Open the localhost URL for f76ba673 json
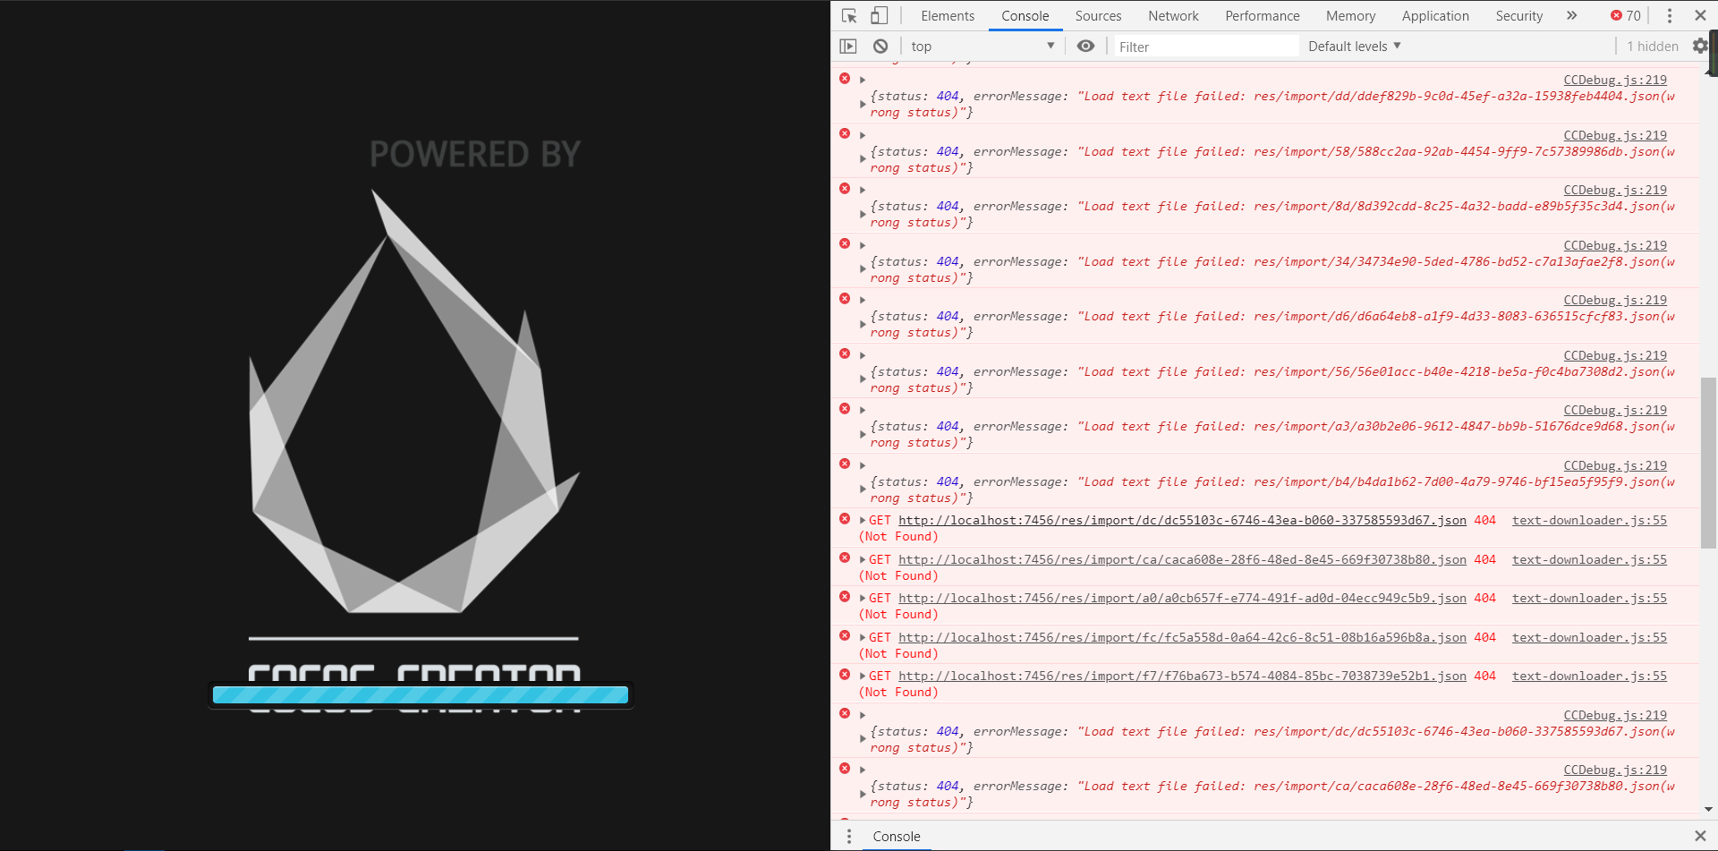Image resolution: width=1718 pixels, height=851 pixels. (x=1182, y=676)
